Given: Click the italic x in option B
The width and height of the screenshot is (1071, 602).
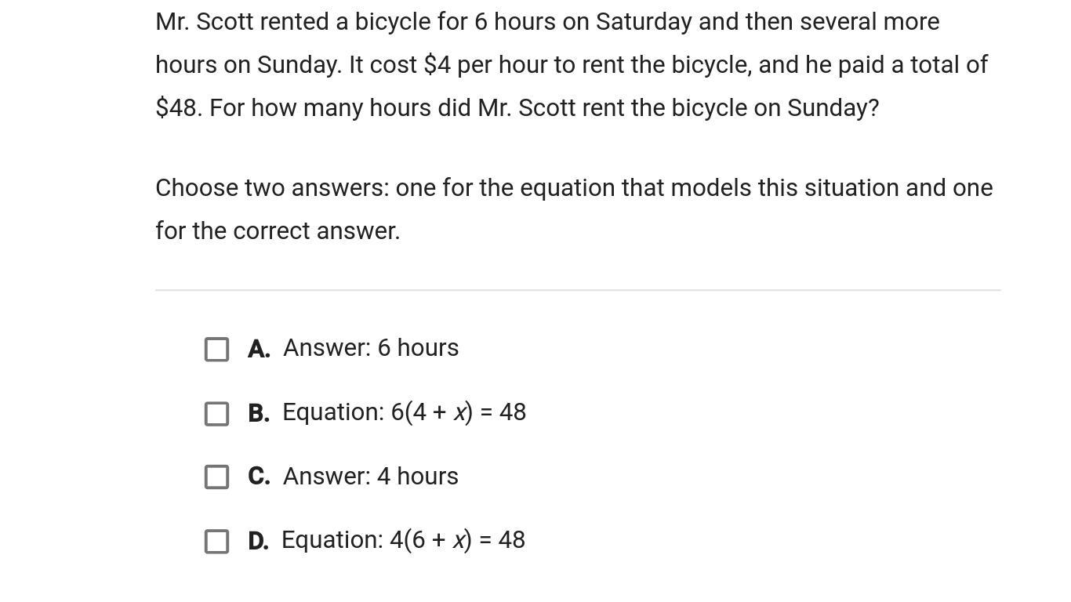Looking at the screenshot, I should pos(460,412).
